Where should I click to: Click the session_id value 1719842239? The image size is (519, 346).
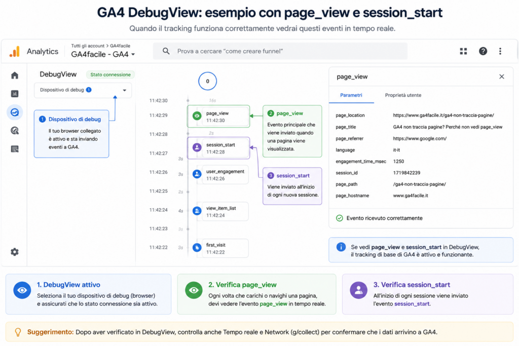coord(406,173)
